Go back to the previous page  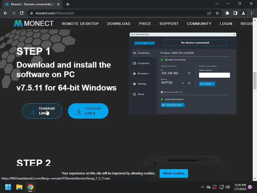pos(6,13)
